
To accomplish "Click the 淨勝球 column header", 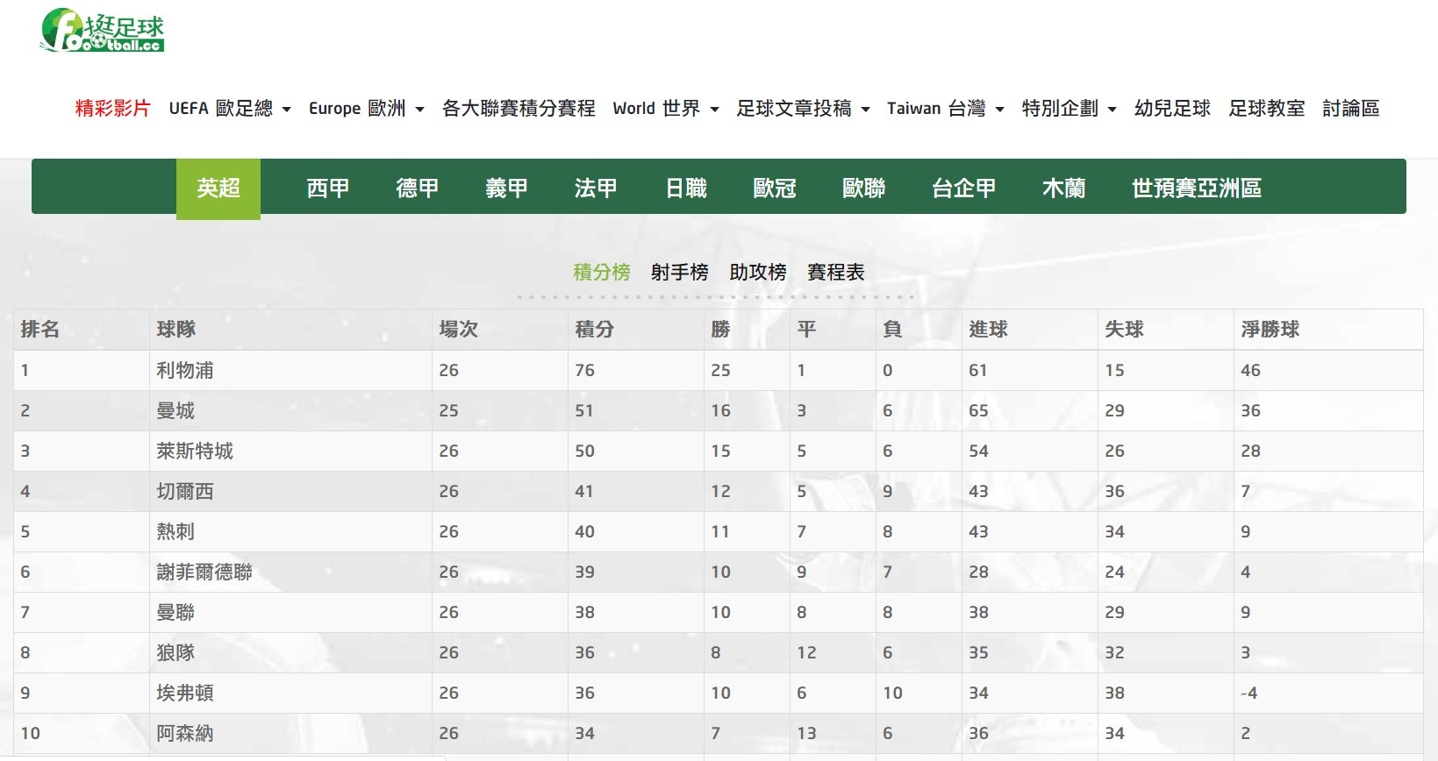I will click(1270, 330).
